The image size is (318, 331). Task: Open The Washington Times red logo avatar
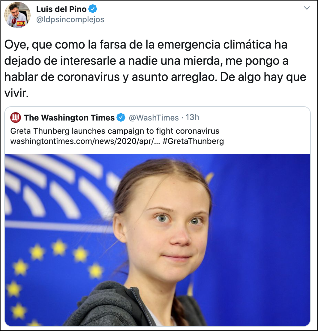pyautogui.click(x=16, y=118)
